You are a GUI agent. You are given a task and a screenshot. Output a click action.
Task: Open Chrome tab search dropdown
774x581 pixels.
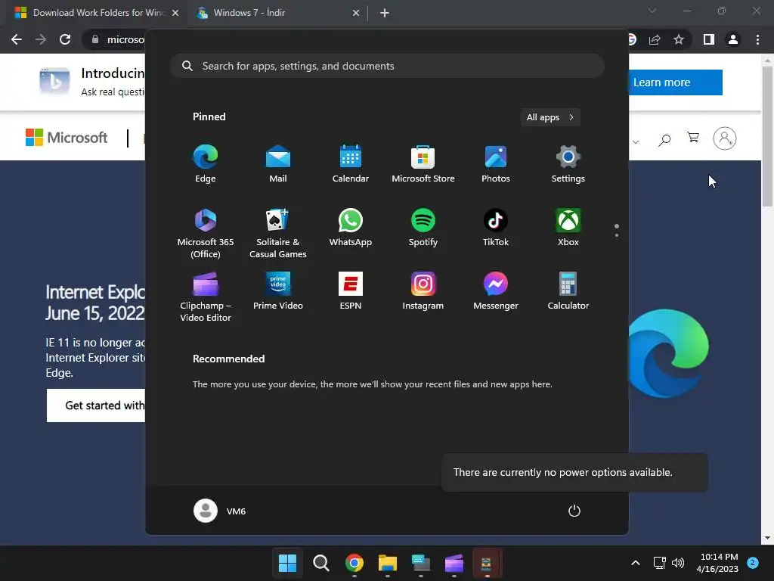(652, 11)
